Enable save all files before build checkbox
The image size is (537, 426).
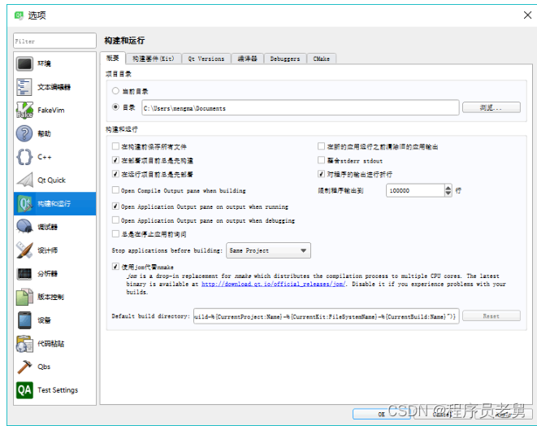point(115,146)
